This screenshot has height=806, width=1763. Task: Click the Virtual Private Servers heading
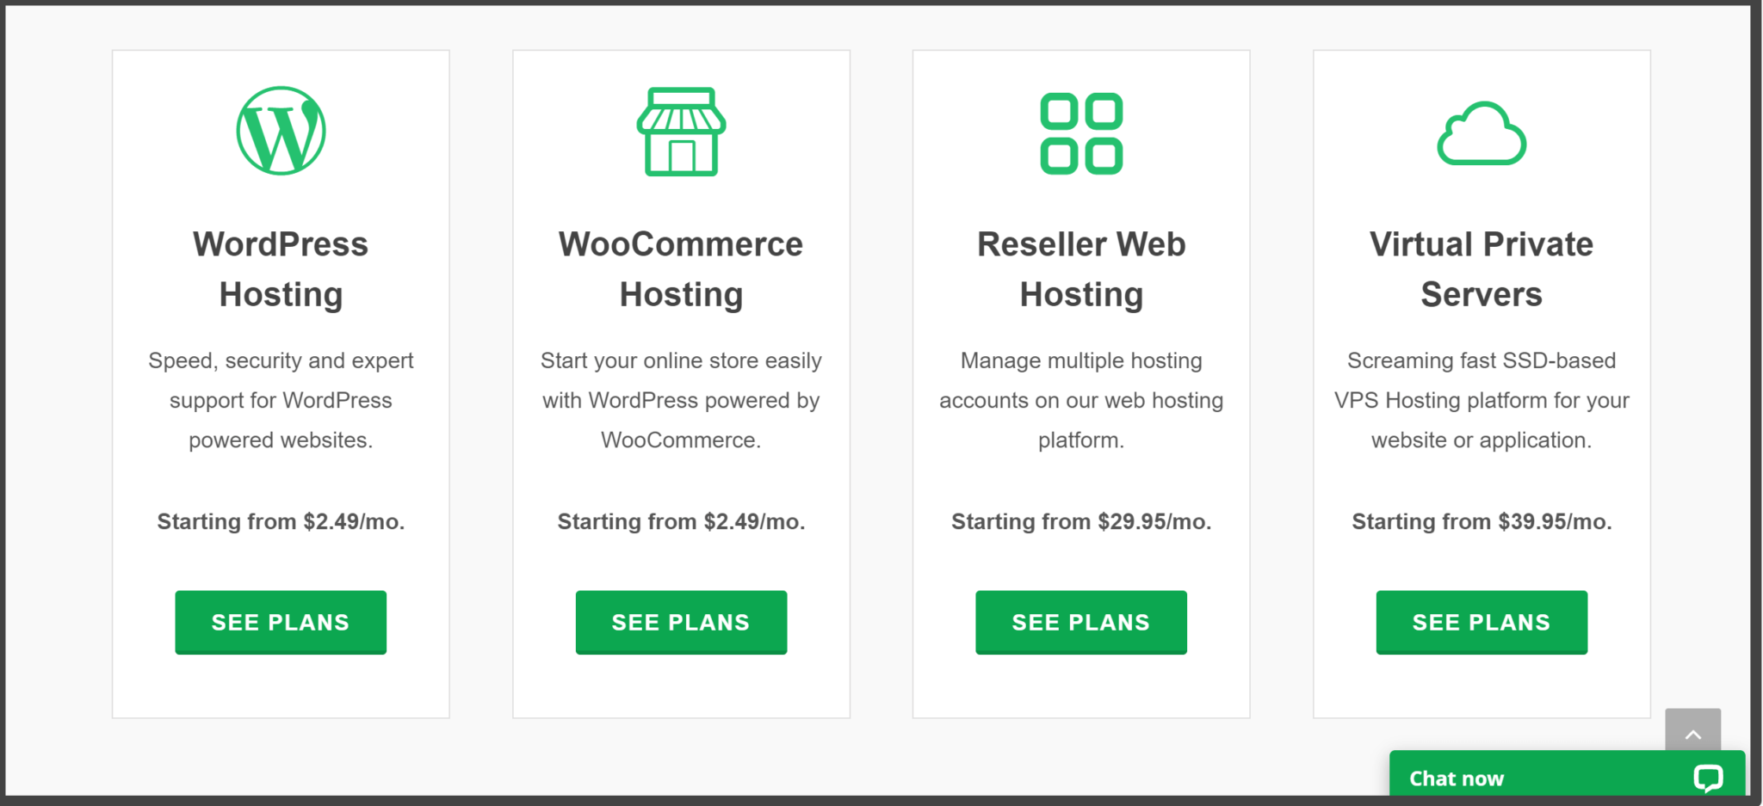point(1482,269)
